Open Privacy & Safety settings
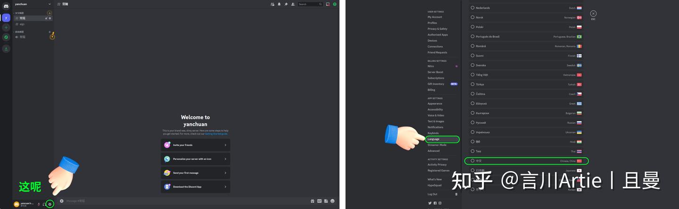The width and height of the screenshot is (679, 209). coord(438,29)
